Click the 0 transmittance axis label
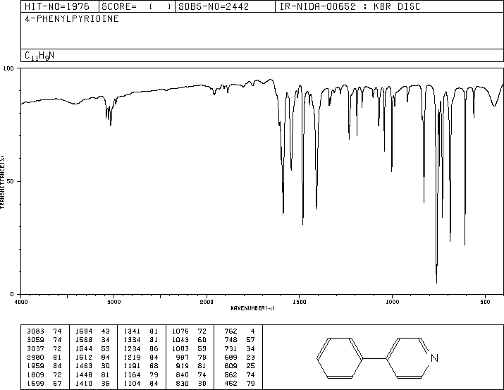 coord(12,294)
